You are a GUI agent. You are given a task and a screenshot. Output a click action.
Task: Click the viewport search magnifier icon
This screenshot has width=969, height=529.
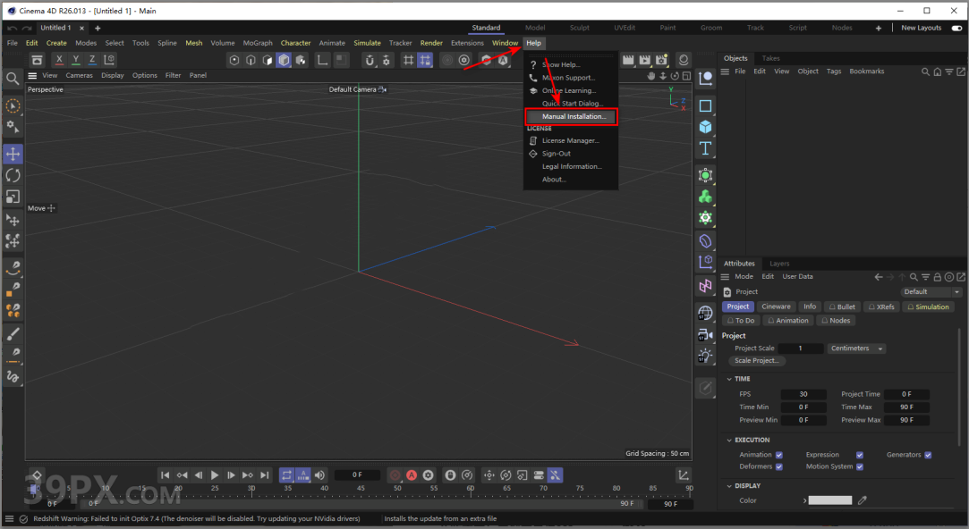tap(13, 79)
